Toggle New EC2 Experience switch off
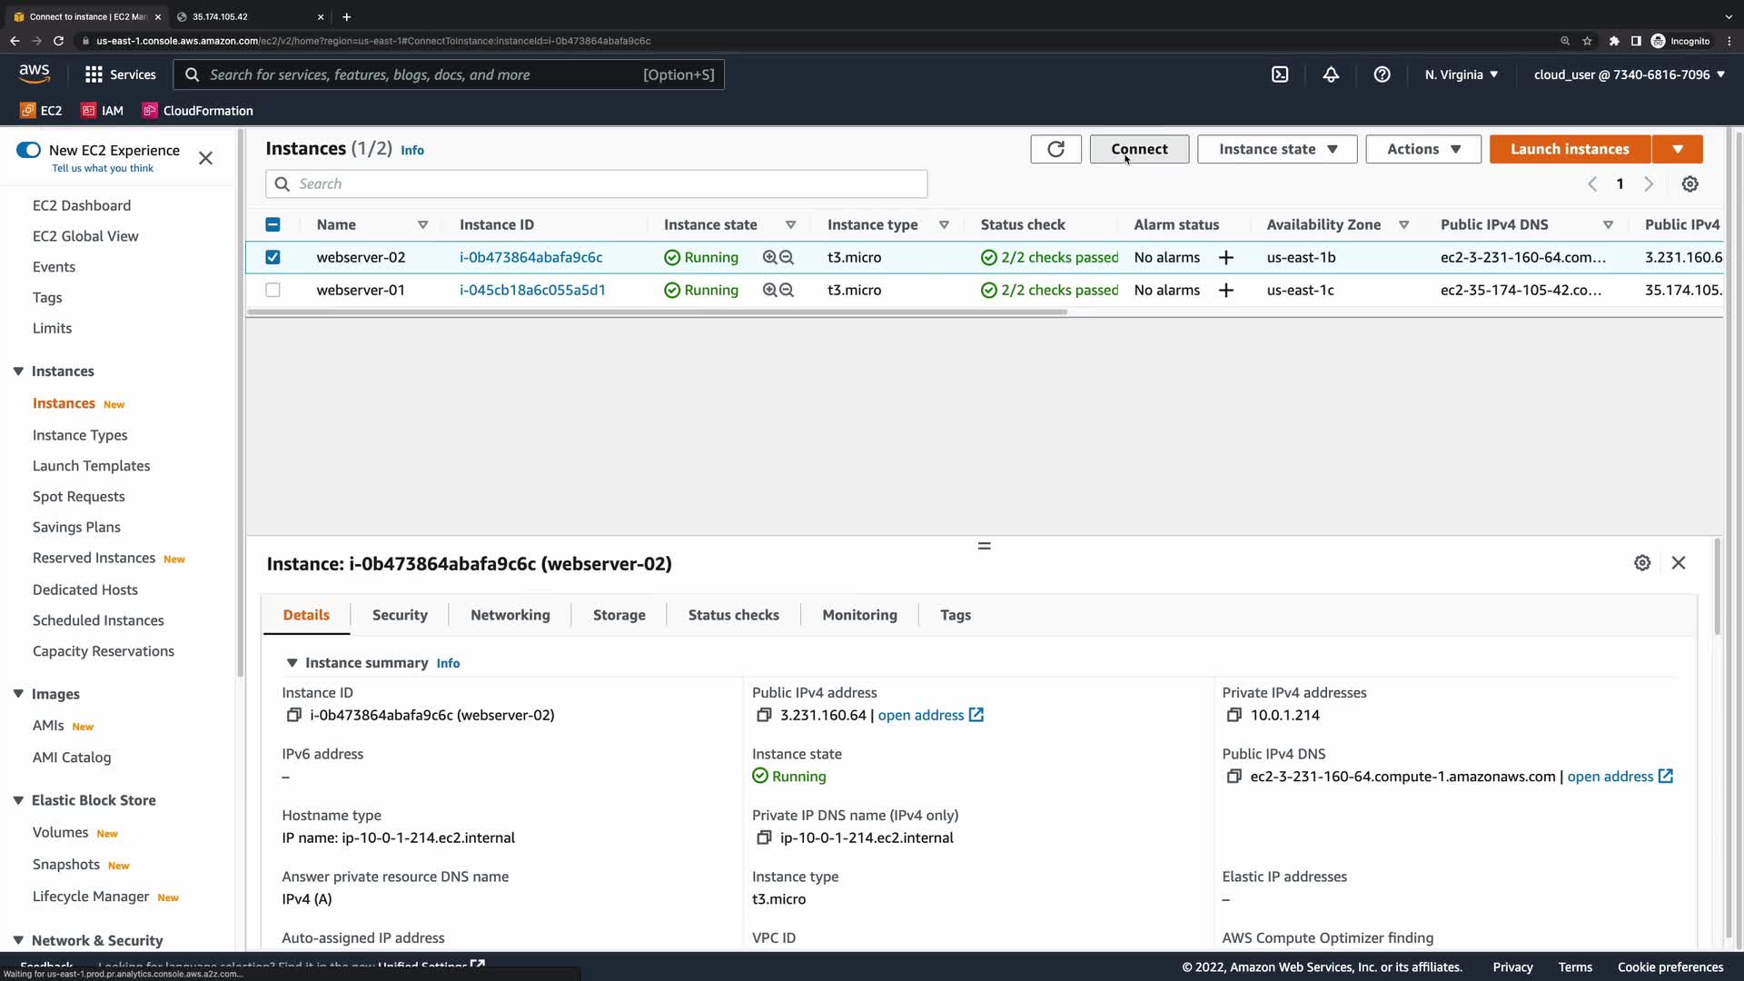1744x981 pixels. point(29,150)
